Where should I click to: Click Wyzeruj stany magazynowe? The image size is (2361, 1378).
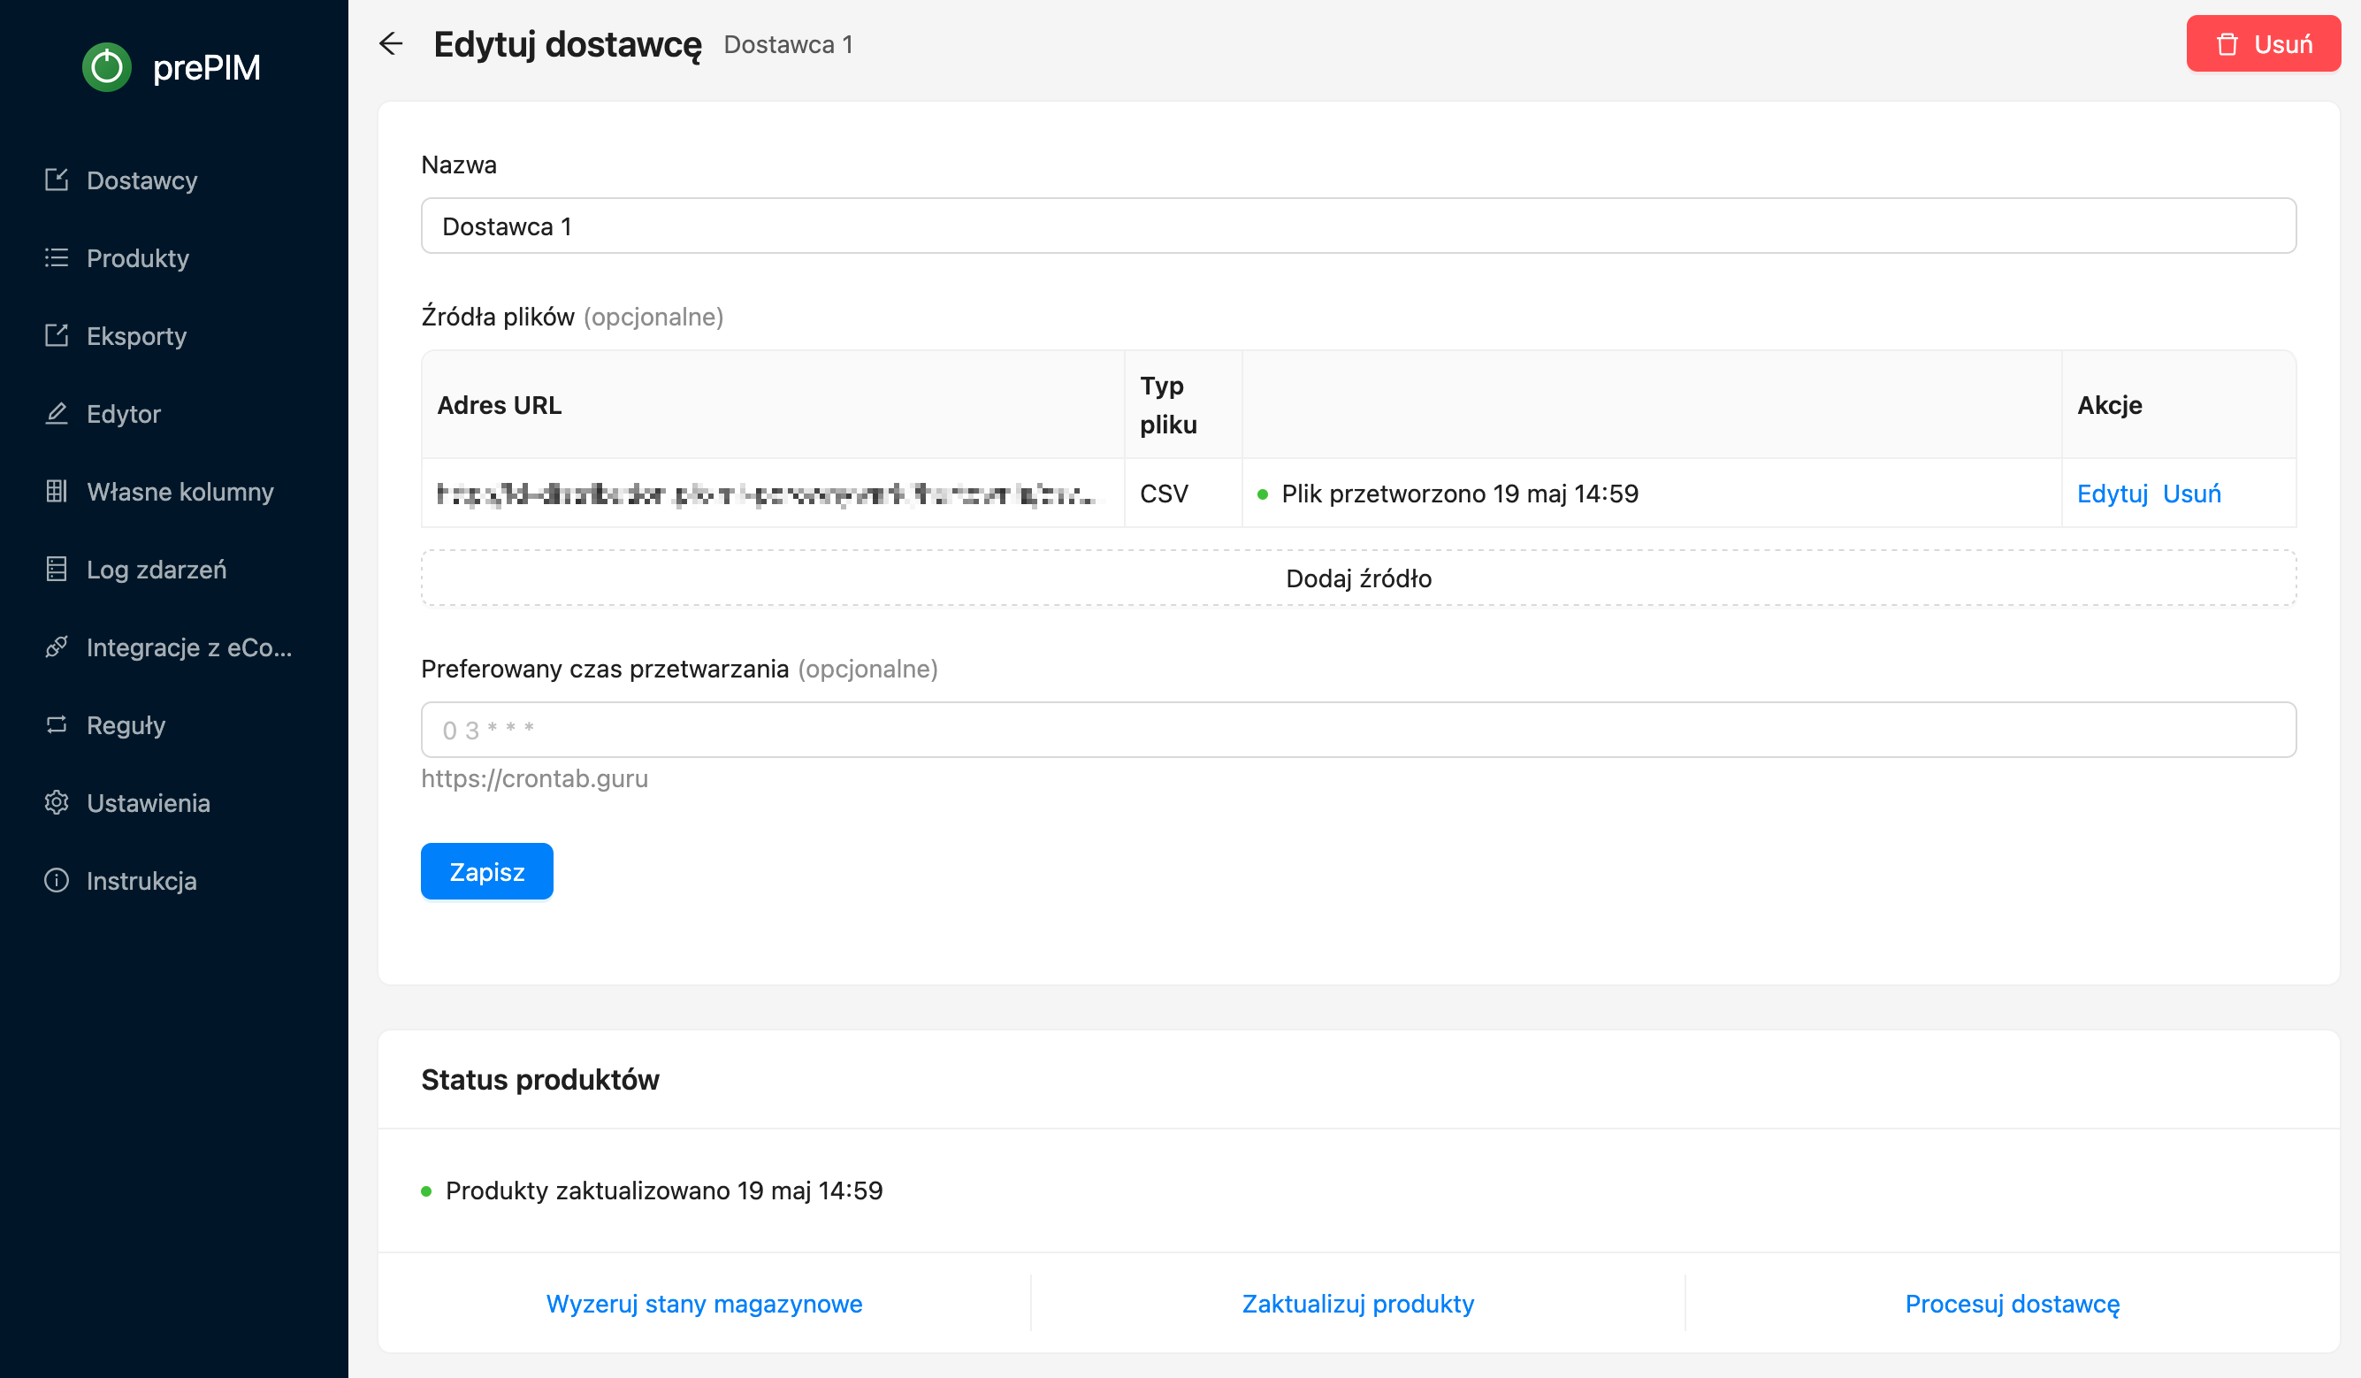tap(704, 1304)
